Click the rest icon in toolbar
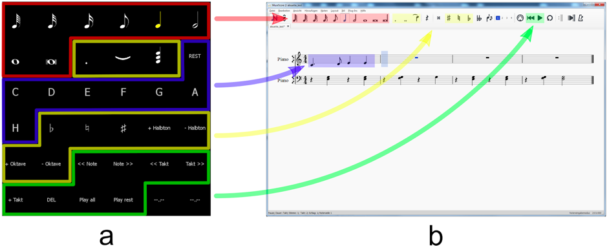The height and width of the screenshot is (246, 607). [427, 18]
